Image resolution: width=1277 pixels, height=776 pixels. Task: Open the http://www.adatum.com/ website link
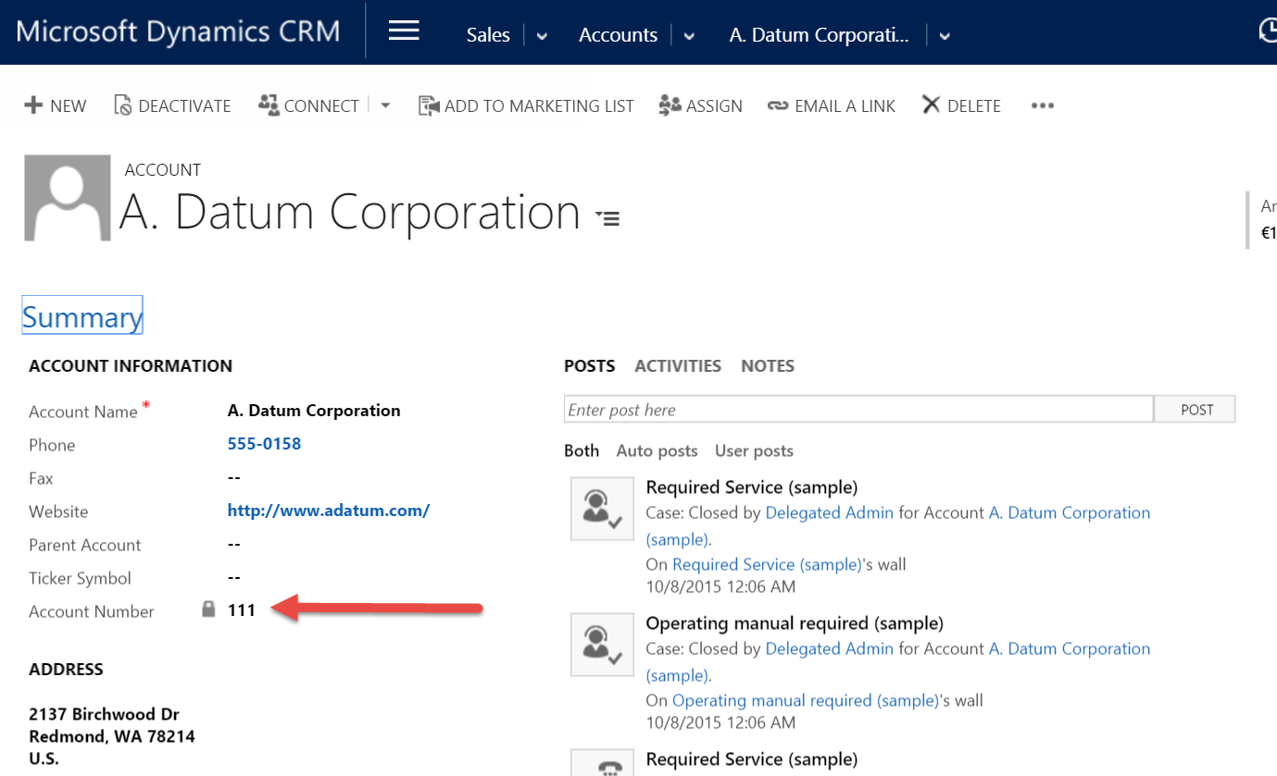(x=329, y=511)
